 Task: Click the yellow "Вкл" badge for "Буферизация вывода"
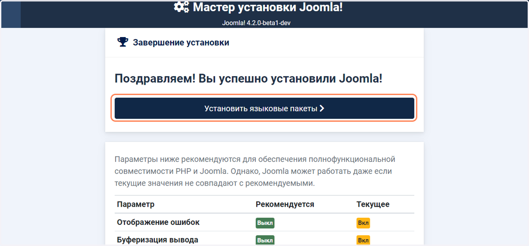(x=363, y=240)
